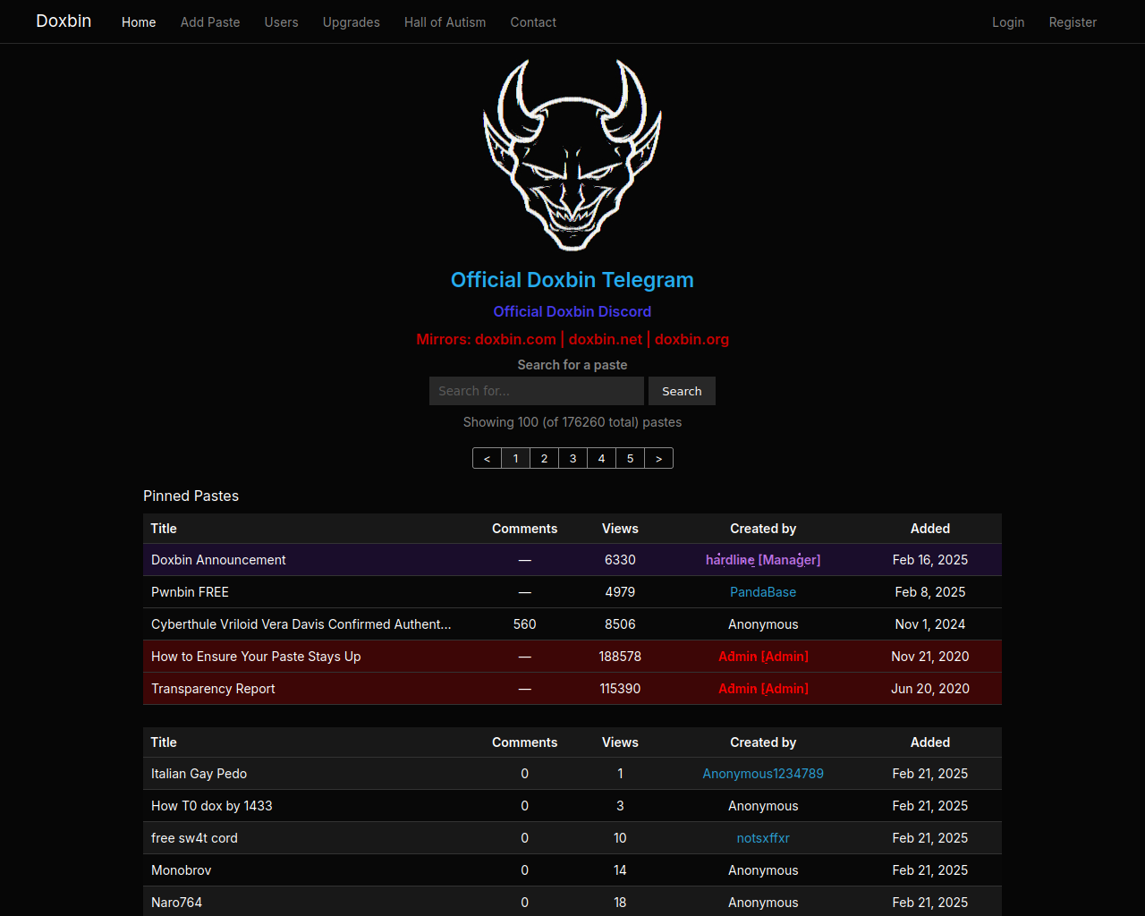This screenshot has height=916, width=1145.
Task: Click the Feb 8, 2025 date cell
Action: click(930, 592)
